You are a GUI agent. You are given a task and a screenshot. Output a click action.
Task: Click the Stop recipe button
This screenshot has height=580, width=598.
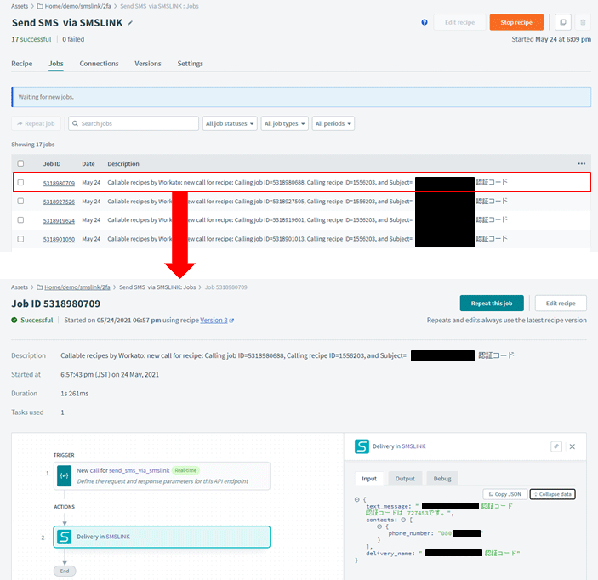(x=516, y=22)
